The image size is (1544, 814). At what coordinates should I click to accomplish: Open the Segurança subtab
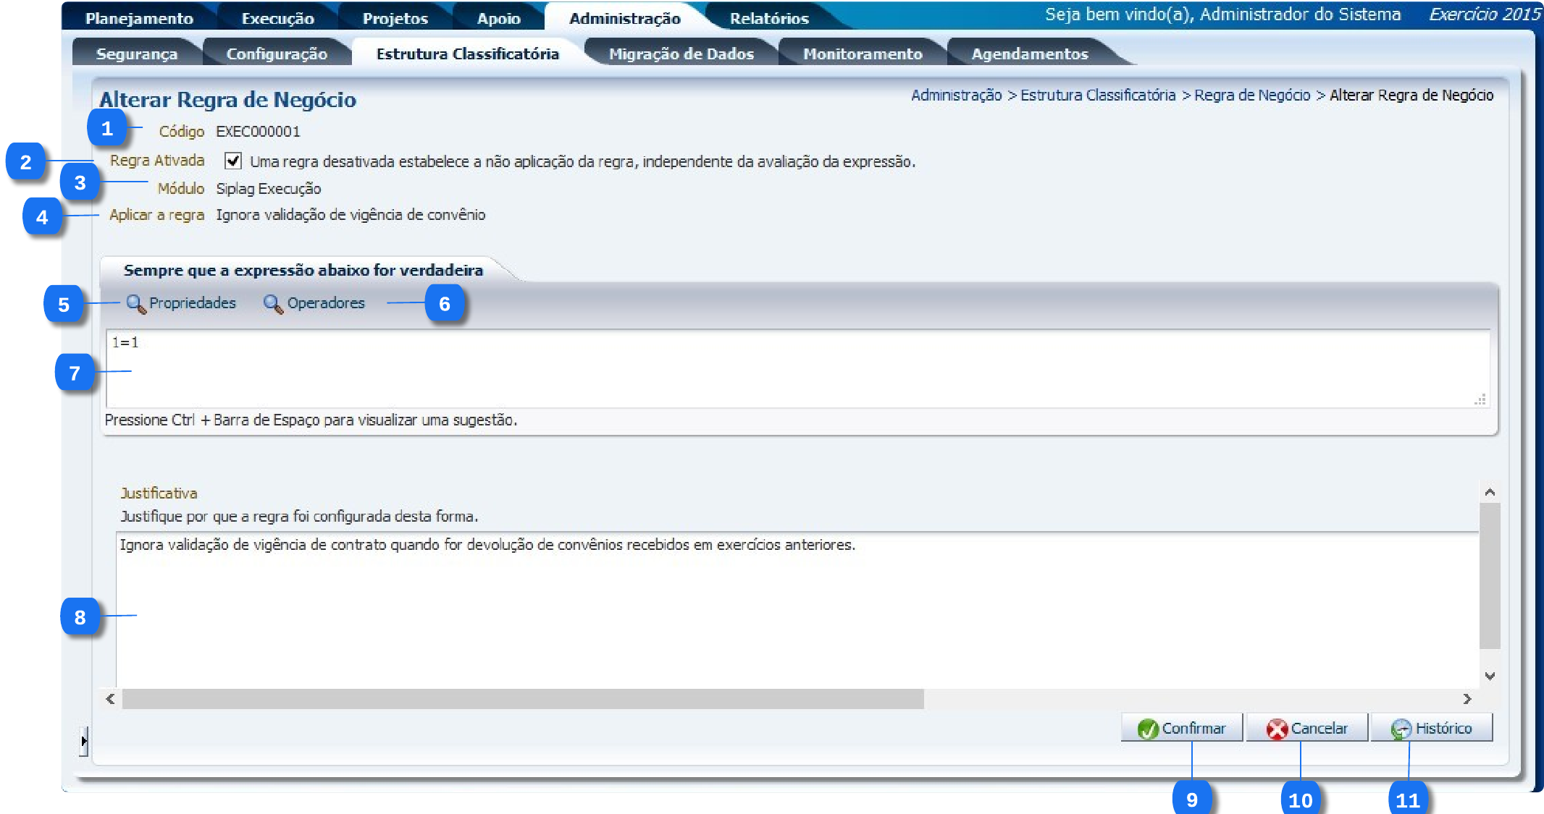(x=136, y=54)
